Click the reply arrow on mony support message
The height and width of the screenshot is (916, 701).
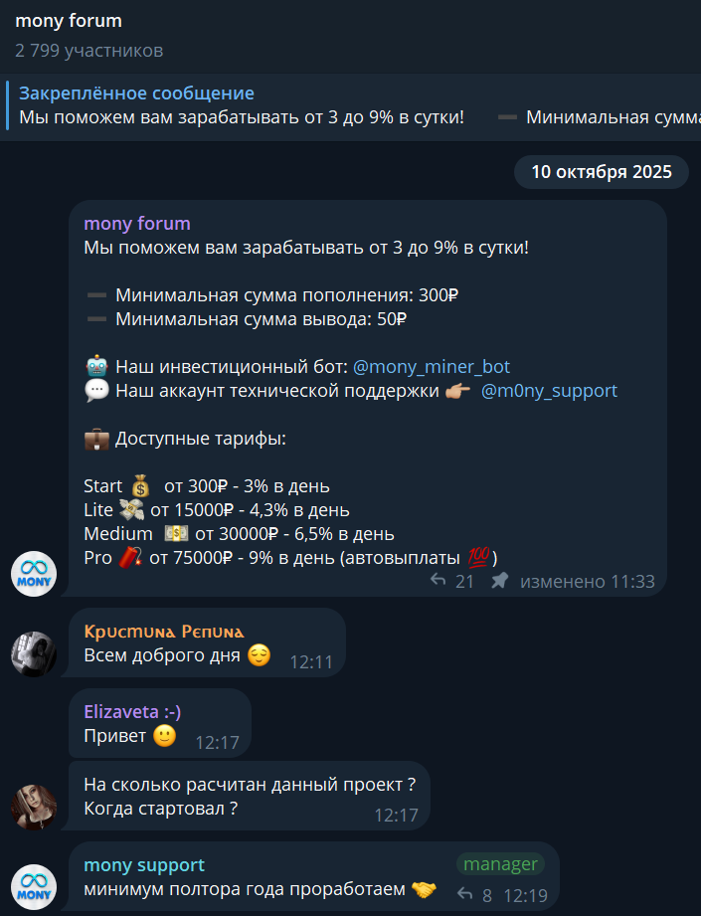[x=465, y=894]
